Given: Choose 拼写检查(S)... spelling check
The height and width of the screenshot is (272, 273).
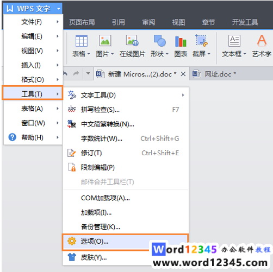Looking at the screenshot, I should click(x=126, y=110).
